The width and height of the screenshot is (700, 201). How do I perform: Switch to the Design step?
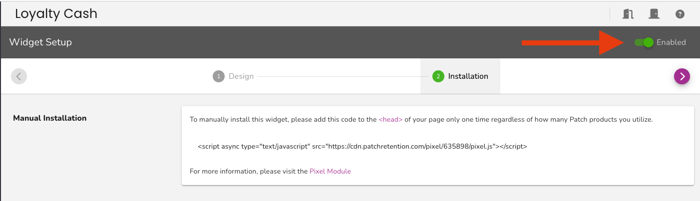pos(233,76)
